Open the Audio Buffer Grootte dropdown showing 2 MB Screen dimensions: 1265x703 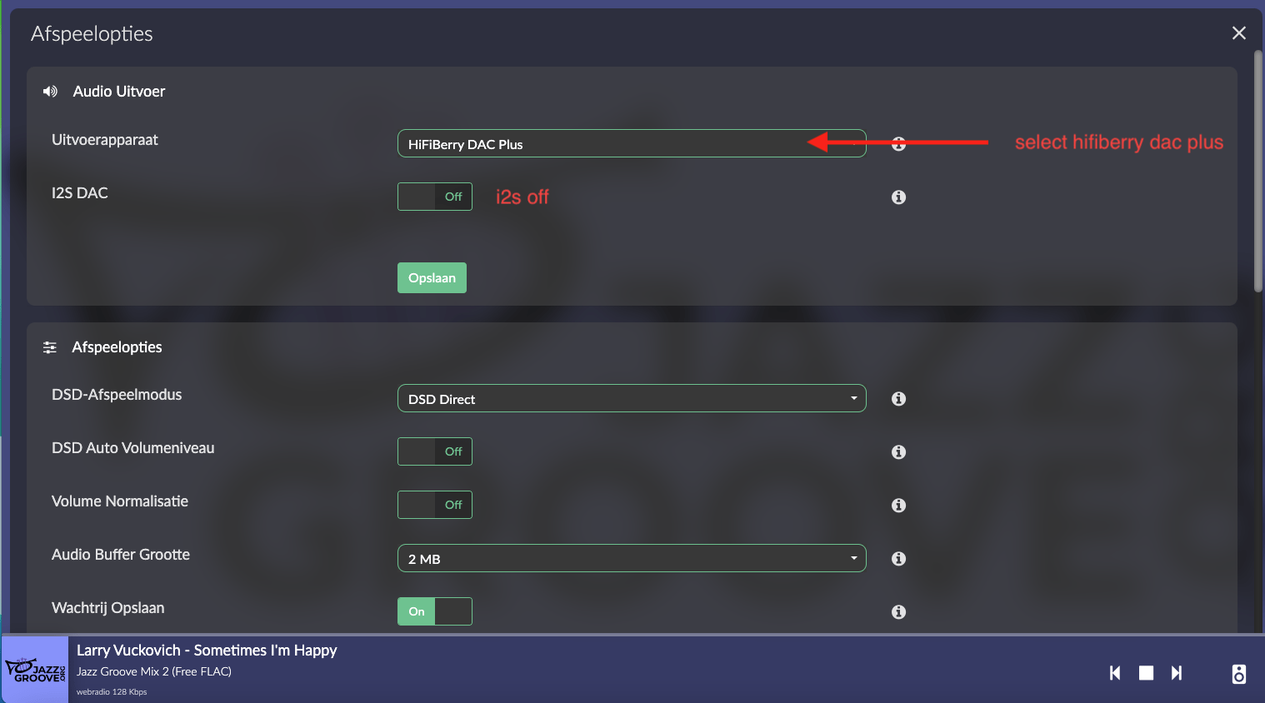632,558
